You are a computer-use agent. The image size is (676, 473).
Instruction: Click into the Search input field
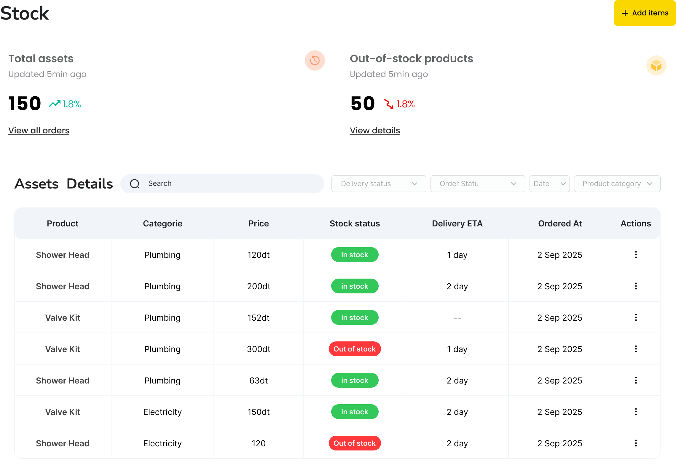pos(231,184)
